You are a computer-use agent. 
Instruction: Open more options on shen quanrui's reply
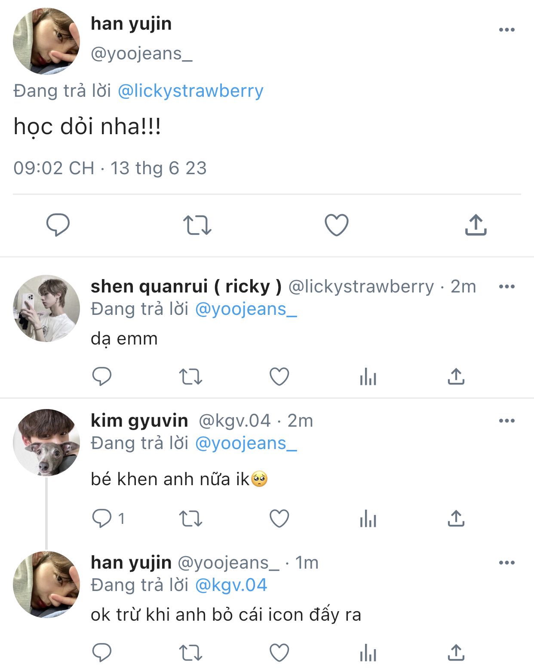point(506,286)
